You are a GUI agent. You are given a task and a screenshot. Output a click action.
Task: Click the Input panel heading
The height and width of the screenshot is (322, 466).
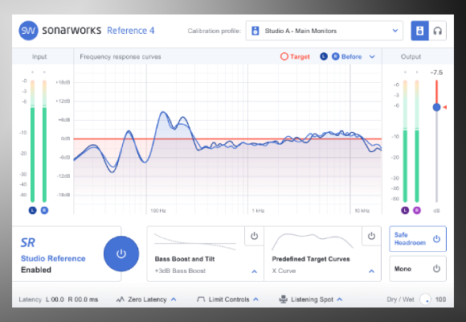tap(39, 56)
